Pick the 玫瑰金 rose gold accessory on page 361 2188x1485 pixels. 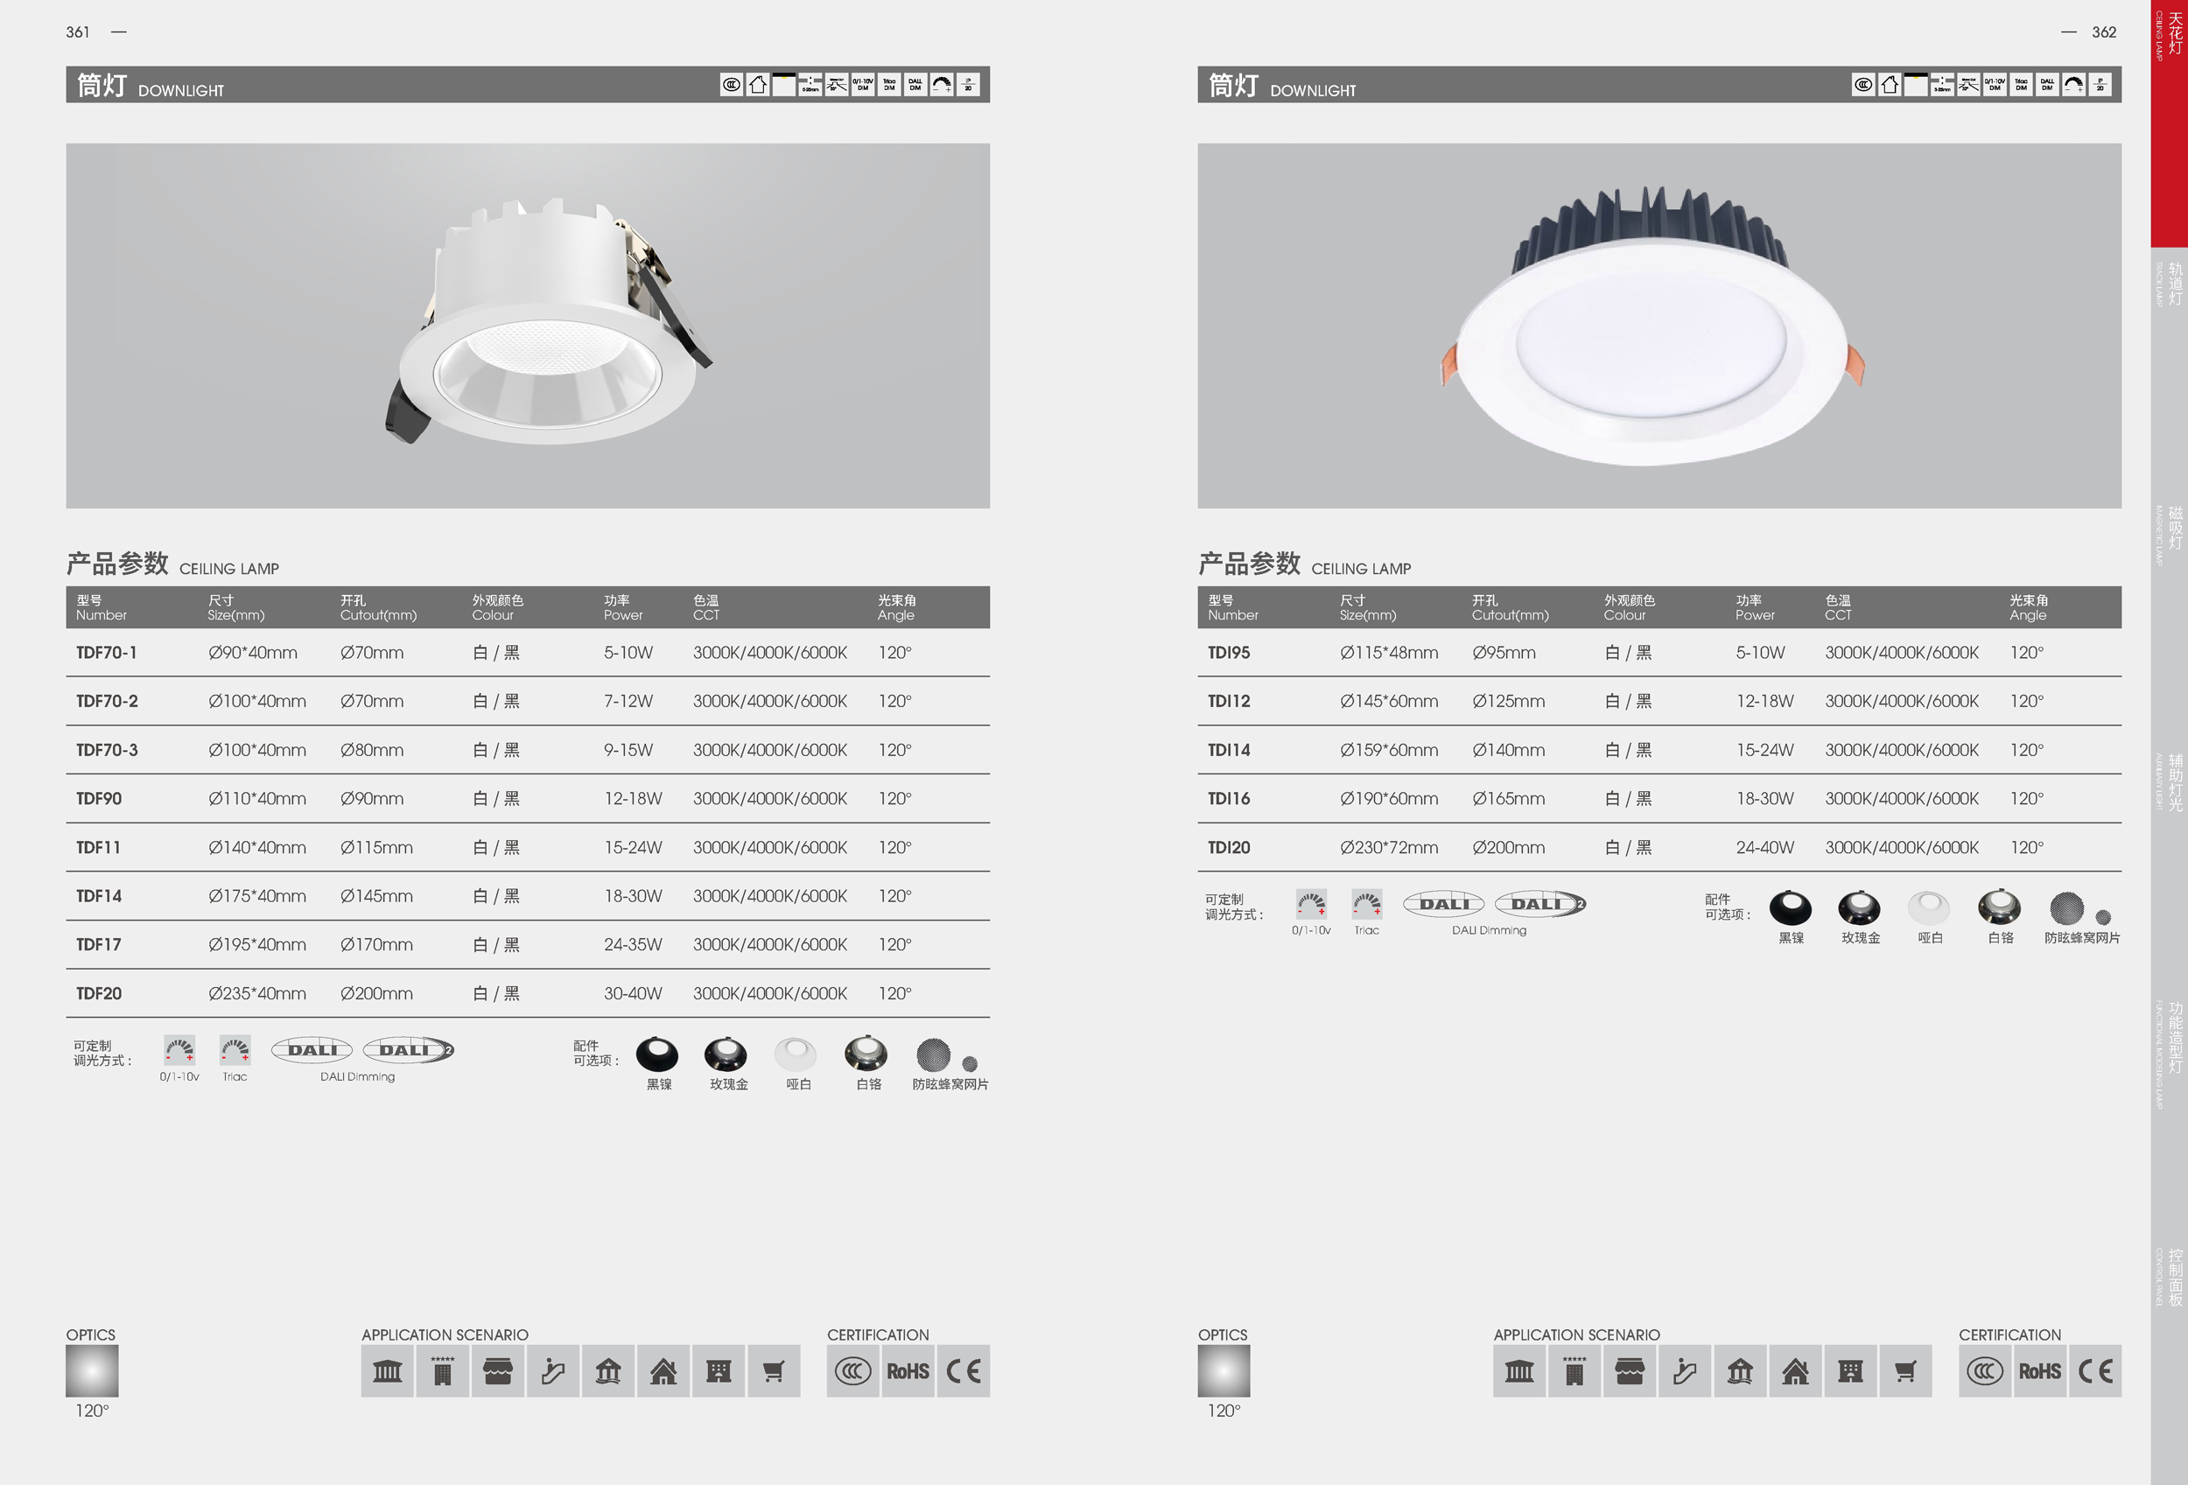(726, 1055)
